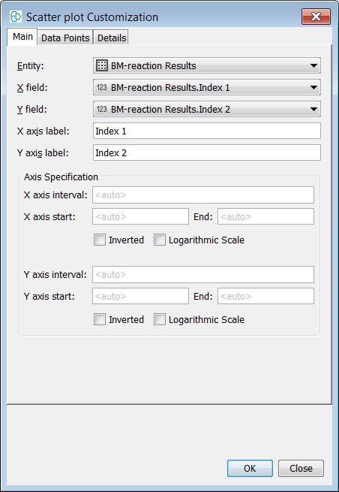Enable Inverted for the X axis
339x492 pixels.
(100, 240)
